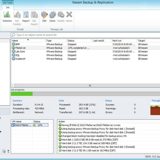Sort jobs by Name column
The width and height of the screenshot is (160, 160).
pos(28,40)
